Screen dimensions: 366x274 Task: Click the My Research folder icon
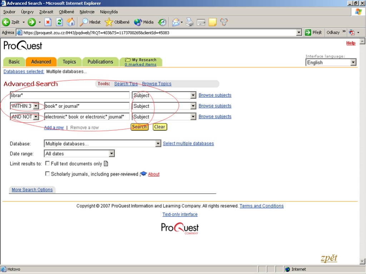coord(128,60)
